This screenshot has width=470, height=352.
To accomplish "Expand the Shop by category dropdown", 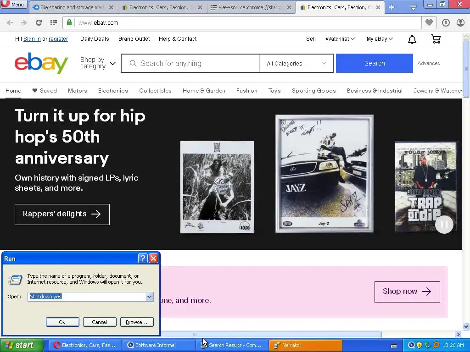I will click(x=98, y=63).
